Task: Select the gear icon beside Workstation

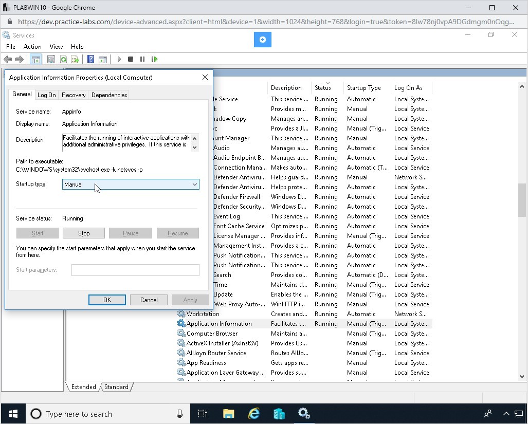Action: [181, 314]
